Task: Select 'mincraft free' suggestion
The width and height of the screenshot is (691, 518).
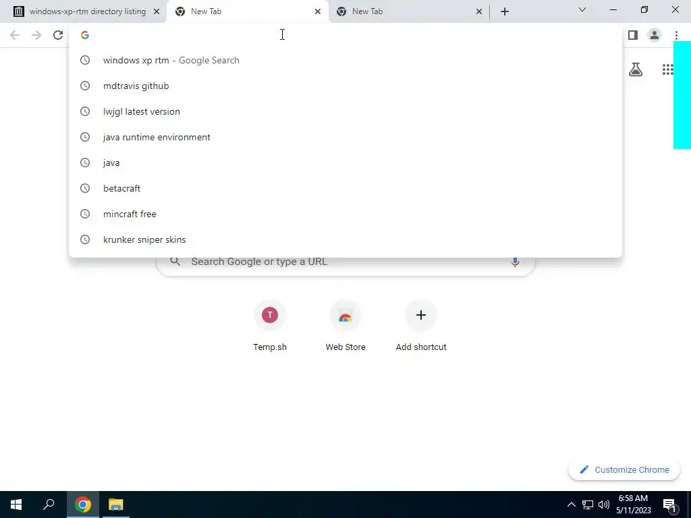Action: point(345,214)
